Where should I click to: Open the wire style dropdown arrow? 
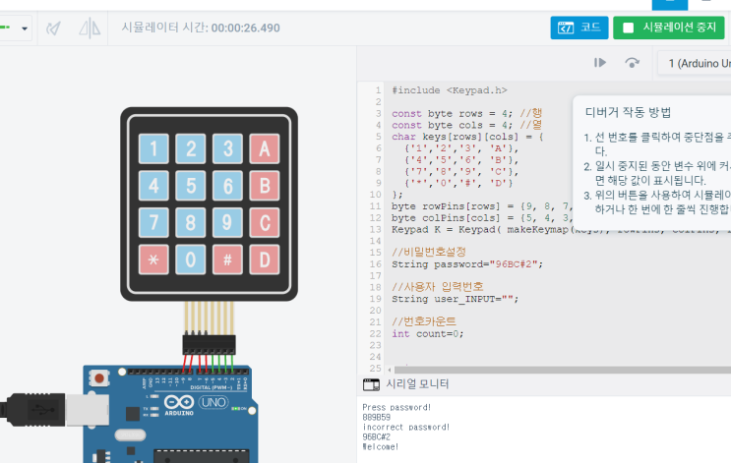pyautogui.click(x=25, y=29)
